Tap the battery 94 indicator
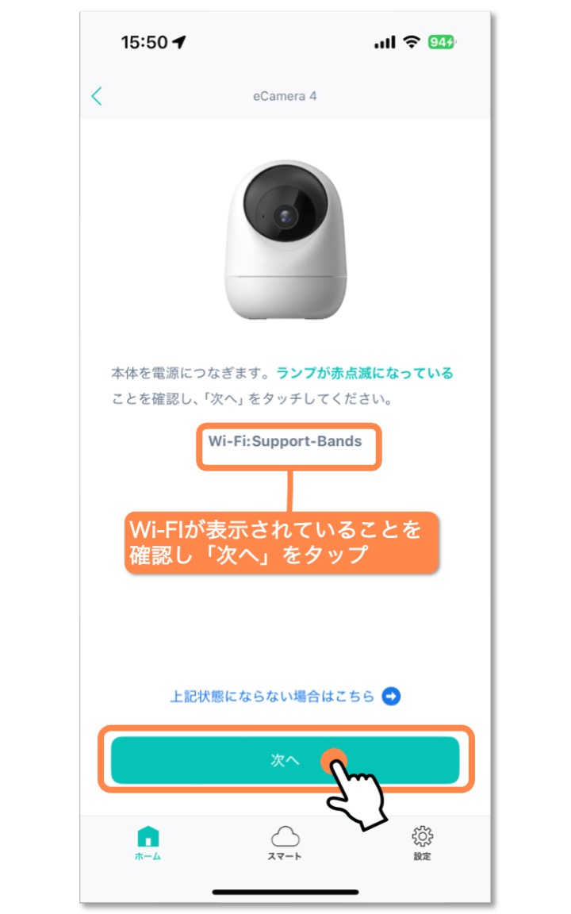Image resolution: width=571 pixels, height=914 pixels. (442, 42)
